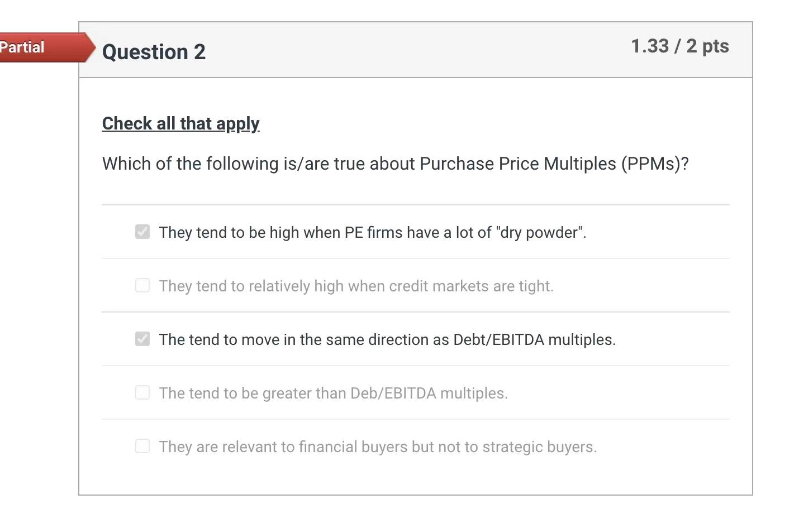Screen dimensions: 799x528
Task: Click the "Question 2" heading
Action: click(x=154, y=52)
